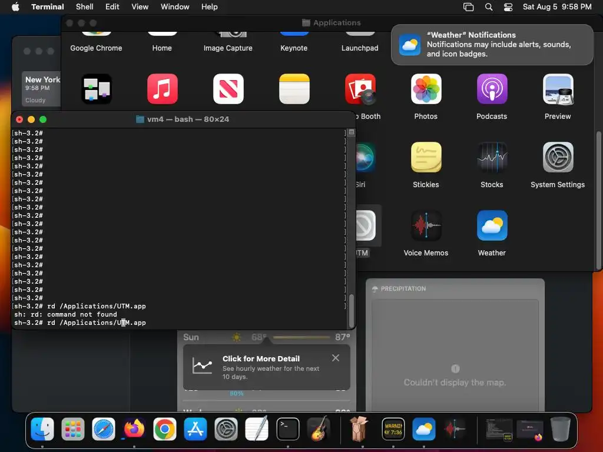Launch Safari from the Dock
Screen dimensions: 603x452
click(x=104, y=429)
